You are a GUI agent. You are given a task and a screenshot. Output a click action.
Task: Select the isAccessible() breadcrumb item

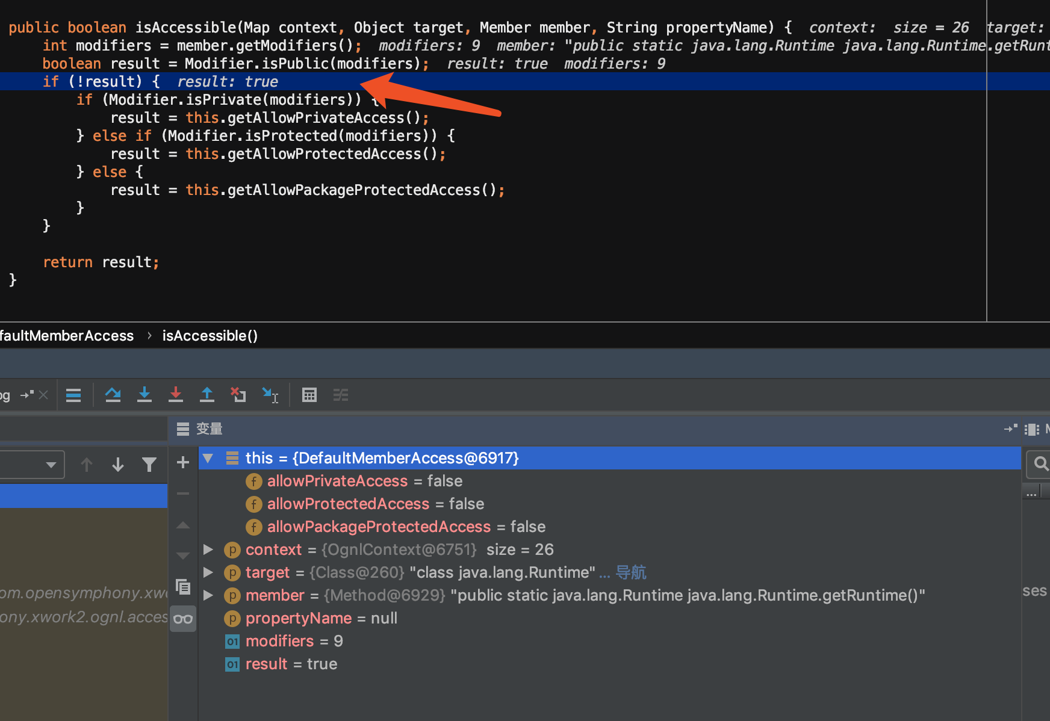pyautogui.click(x=210, y=336)
